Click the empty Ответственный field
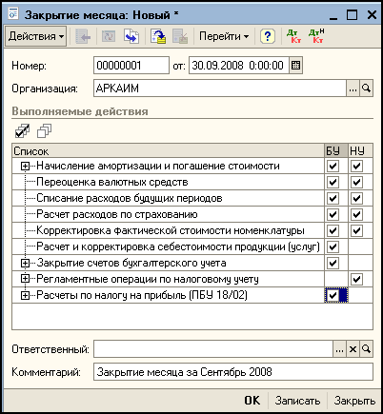 (x=213, y=349)
